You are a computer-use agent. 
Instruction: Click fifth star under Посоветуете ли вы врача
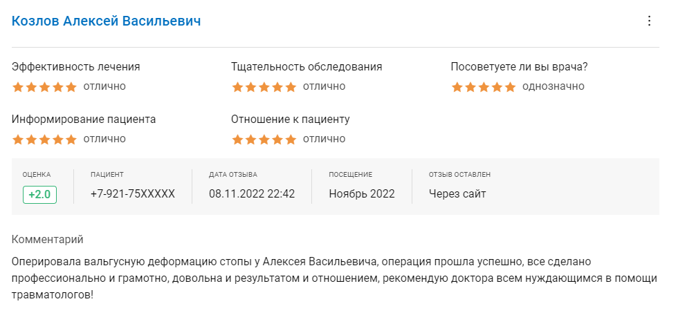click(x=510, y=87)
